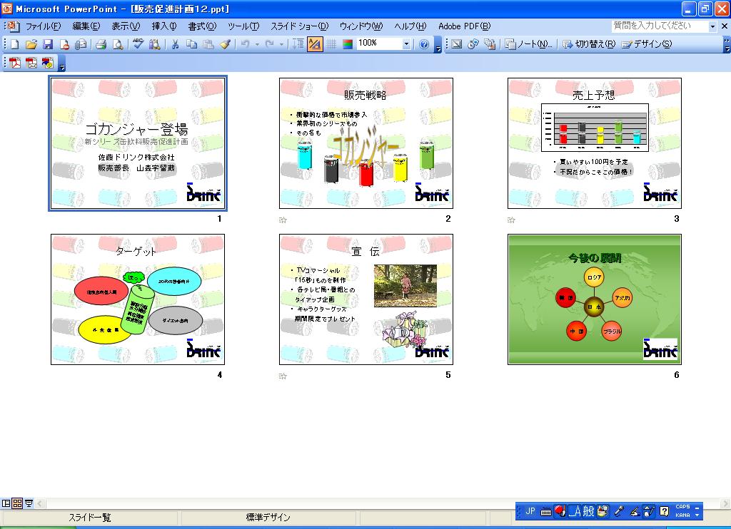Open the Color/Grayscale options button
Viewport: 731px width, 529px height.
[348, 44]
